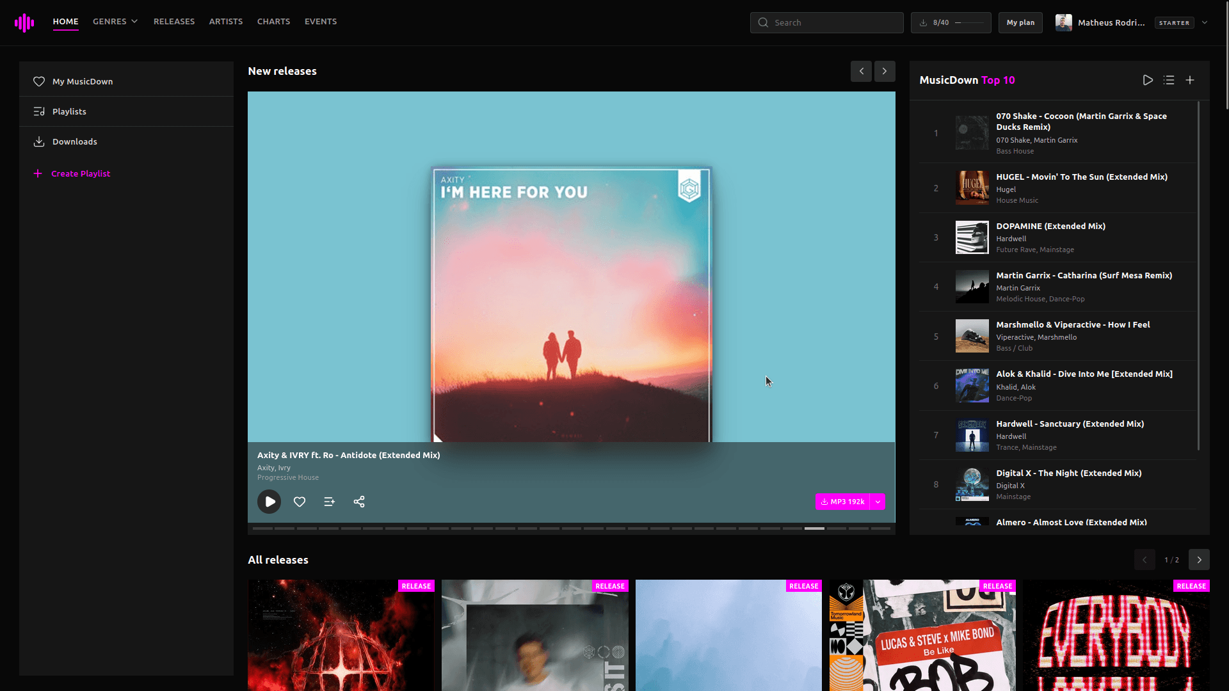This screenshot has height=691, width=1229.
Task: Click the user profile avatar
Action: [x=1064, y=22]
